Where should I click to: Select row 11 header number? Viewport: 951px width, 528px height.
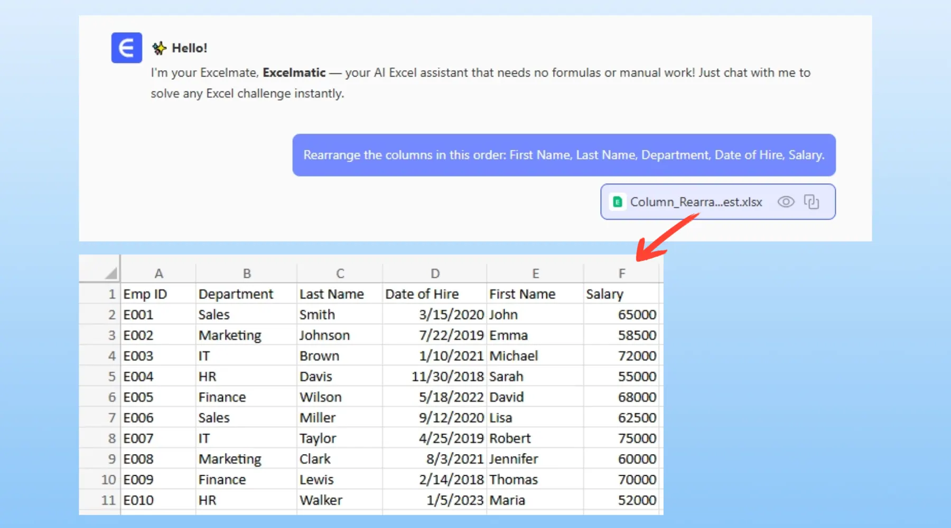coord(108,500)
